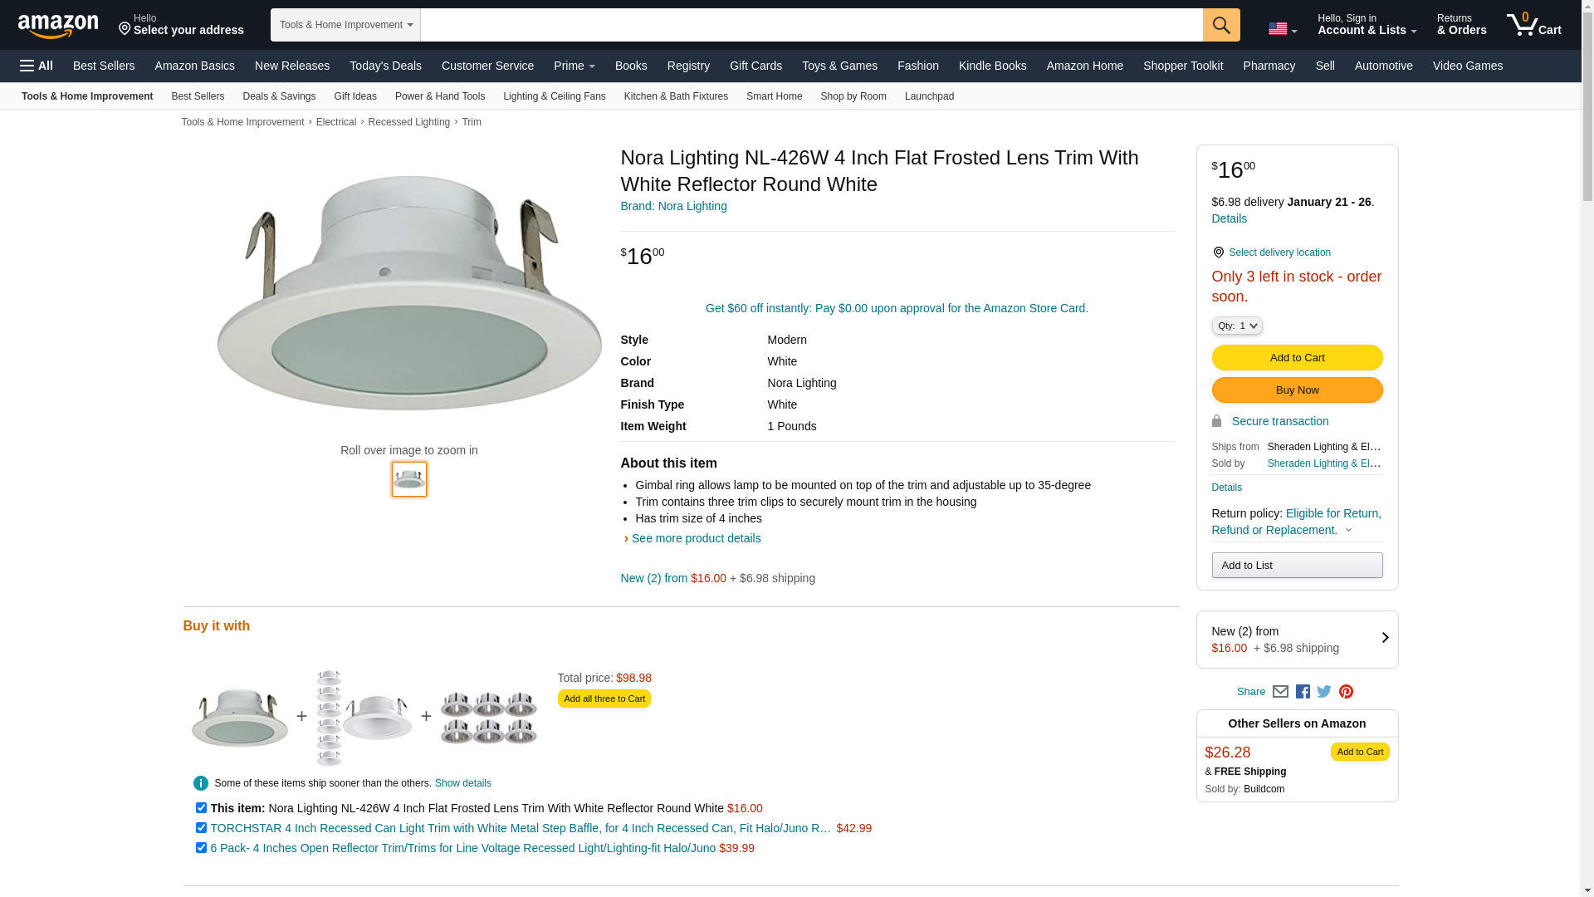Open the shopping cart icon
1594x897 pixels.
pos(1533,25)
